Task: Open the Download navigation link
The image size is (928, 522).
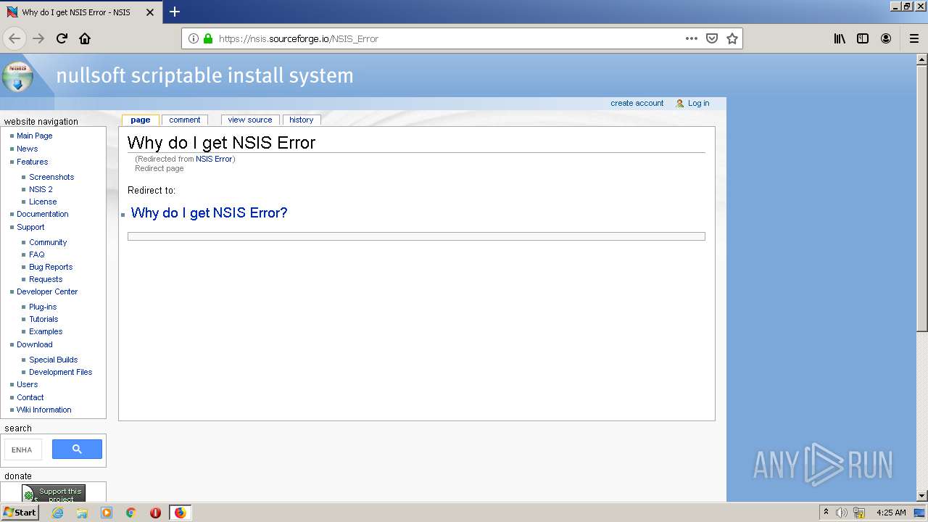Action: point(35,344)
